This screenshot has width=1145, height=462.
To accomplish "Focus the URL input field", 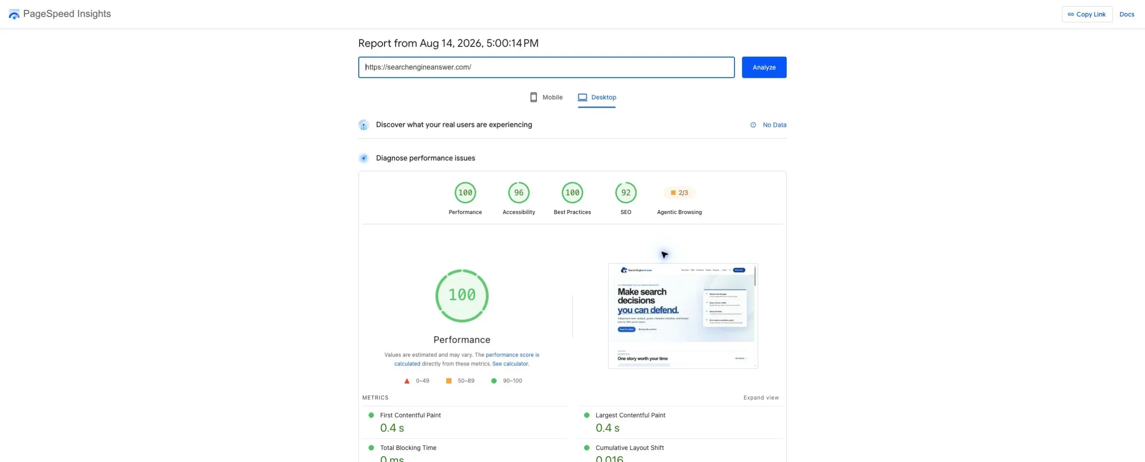I will point(546,67).
